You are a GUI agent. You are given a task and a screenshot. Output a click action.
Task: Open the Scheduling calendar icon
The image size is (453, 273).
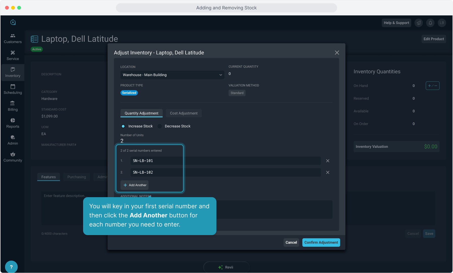[13, 87]
